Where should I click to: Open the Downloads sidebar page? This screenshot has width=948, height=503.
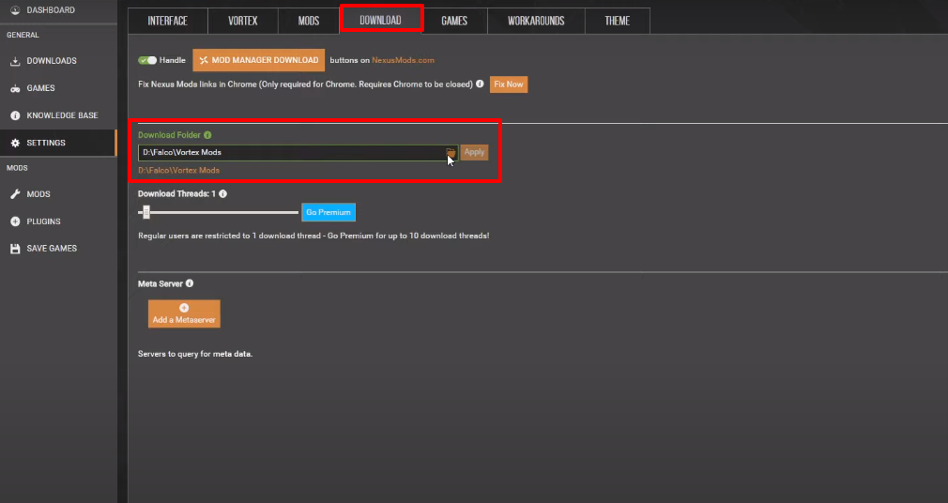coord(58,60)
